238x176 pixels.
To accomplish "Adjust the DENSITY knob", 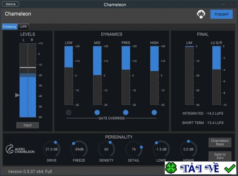I will point(106,149).
